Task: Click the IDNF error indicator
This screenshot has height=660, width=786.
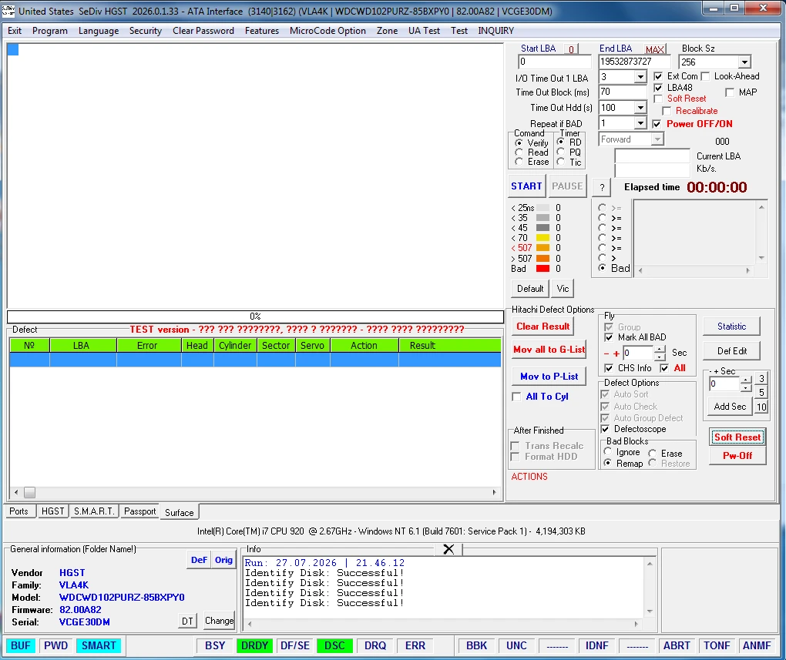Action: [596, 645]
